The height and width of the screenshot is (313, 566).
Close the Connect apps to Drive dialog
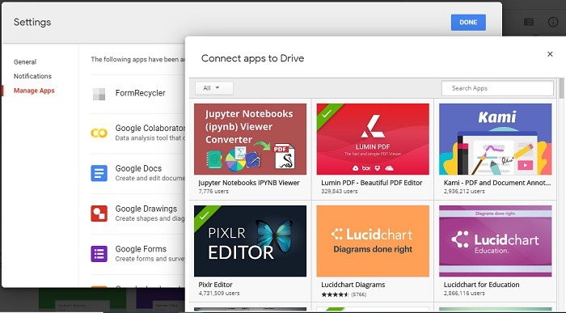pos(550,54)
